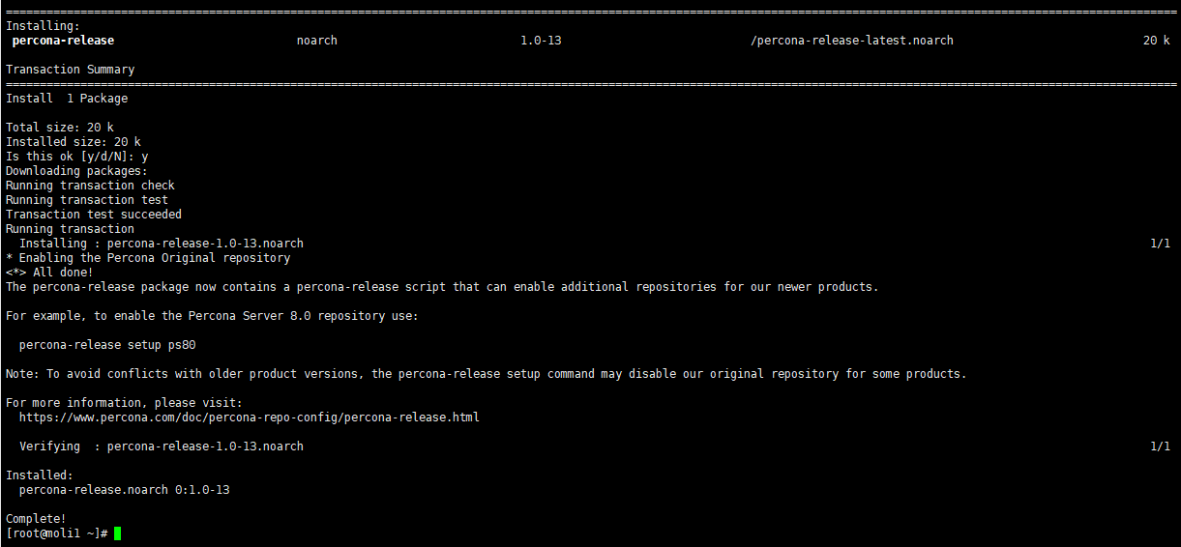Click bold 'percona-release' package name in table

tap(63, 41)
